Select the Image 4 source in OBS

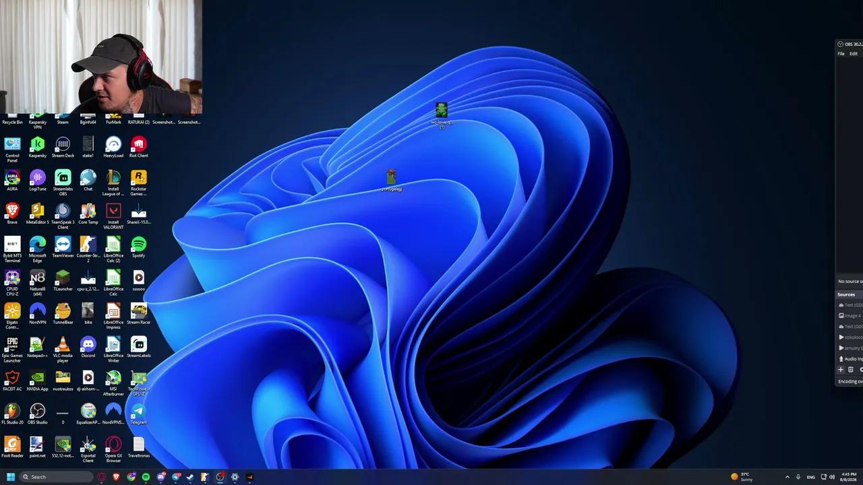[850, 316]
